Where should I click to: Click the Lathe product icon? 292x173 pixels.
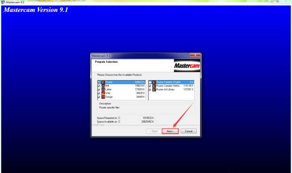click(103, 90)
